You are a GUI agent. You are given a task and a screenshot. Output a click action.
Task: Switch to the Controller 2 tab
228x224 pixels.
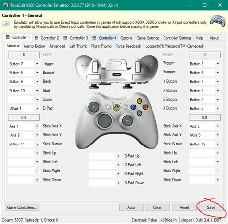47,38
